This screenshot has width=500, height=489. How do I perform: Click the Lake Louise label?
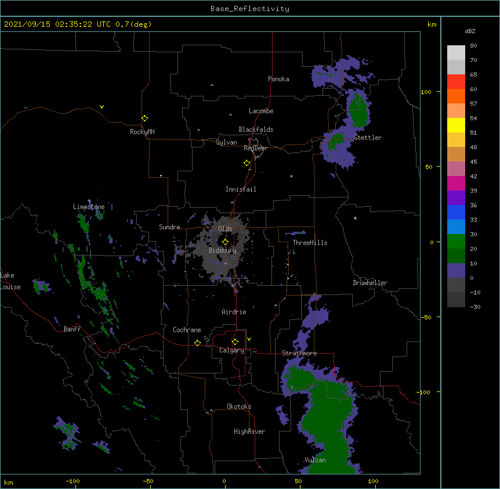tap(10, 281)
